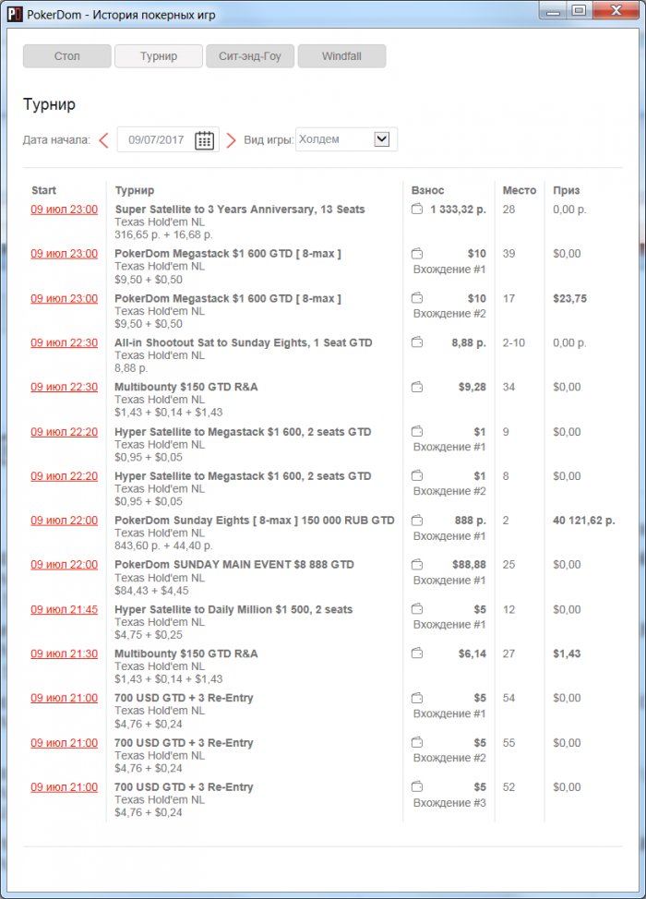Expand the Вид игры Холдем dropdown
Screen dimensions: 646x899
tap(382, 139)
